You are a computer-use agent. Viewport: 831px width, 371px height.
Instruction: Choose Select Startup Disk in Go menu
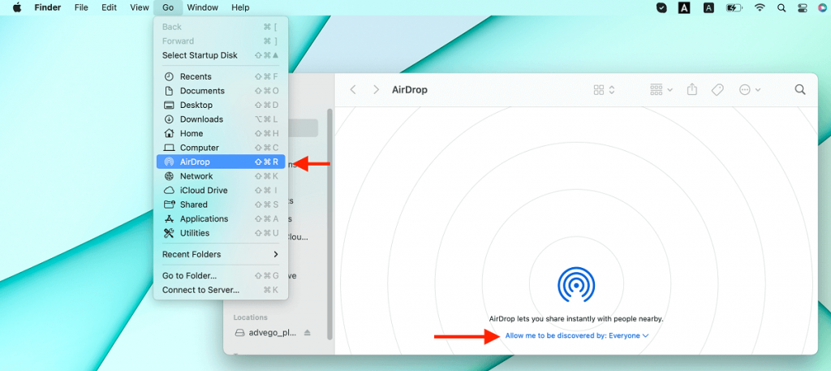pyautogui.click(x=221, y=55)
